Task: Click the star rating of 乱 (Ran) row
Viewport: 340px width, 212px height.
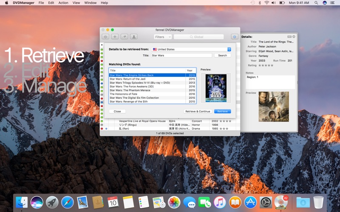Action: 224,128
